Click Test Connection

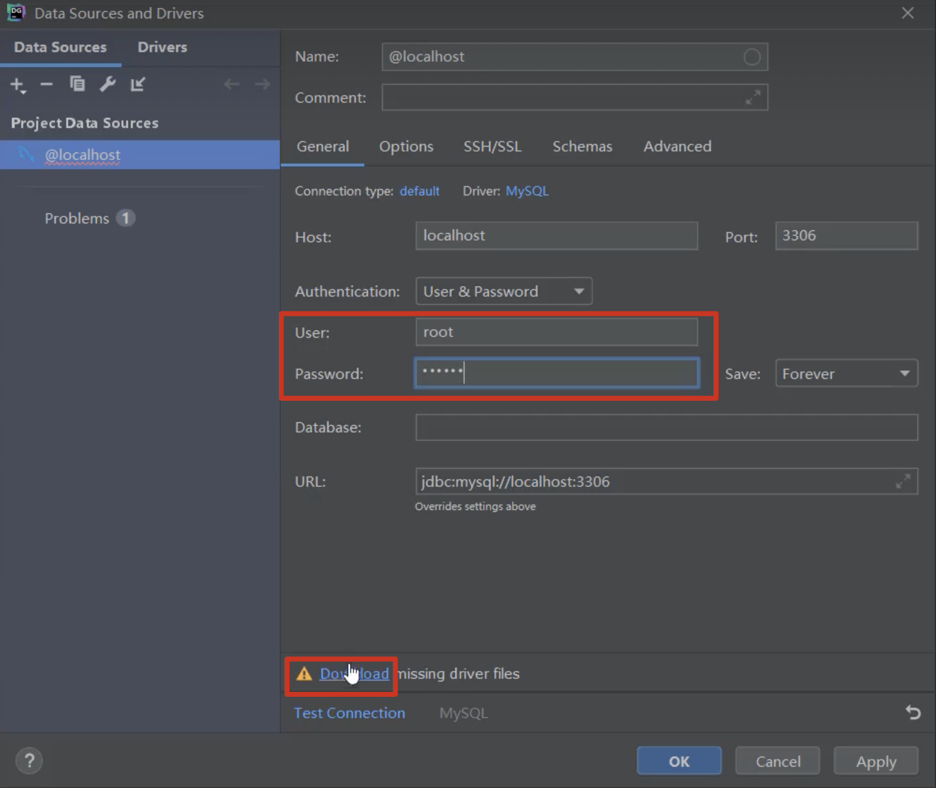[349, 713]
